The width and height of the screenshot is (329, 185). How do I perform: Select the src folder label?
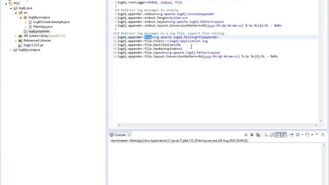(25, 12)
